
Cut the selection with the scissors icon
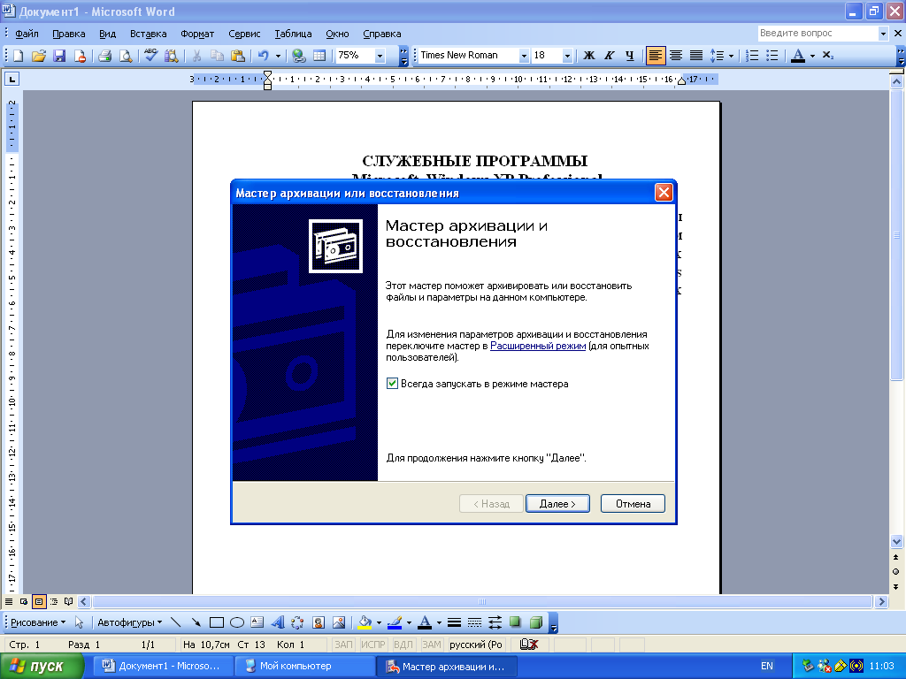click(x=196, y=56)
